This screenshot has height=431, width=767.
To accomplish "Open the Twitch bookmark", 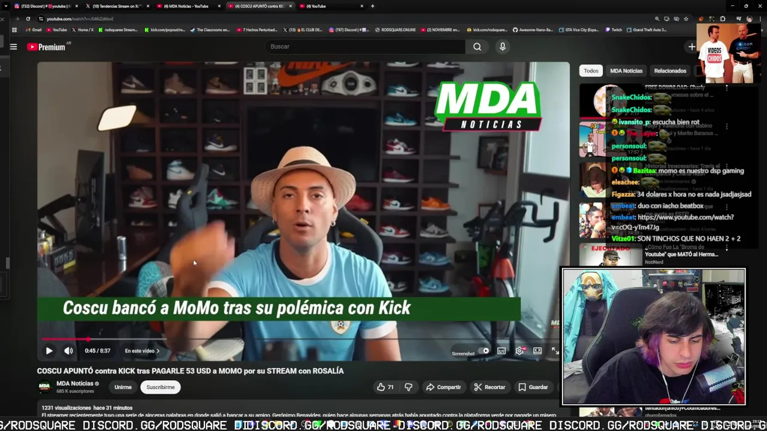I will pos(615,29).
